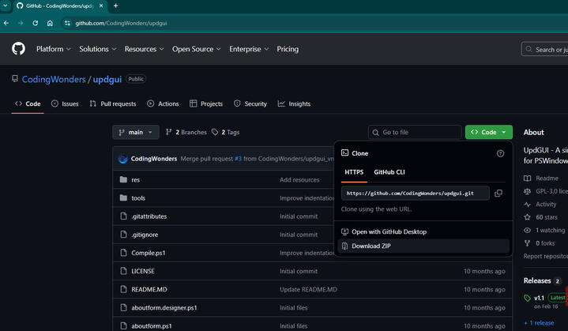
Task: Select the GitHub CLI clone tab
Action: click(389, 172)
